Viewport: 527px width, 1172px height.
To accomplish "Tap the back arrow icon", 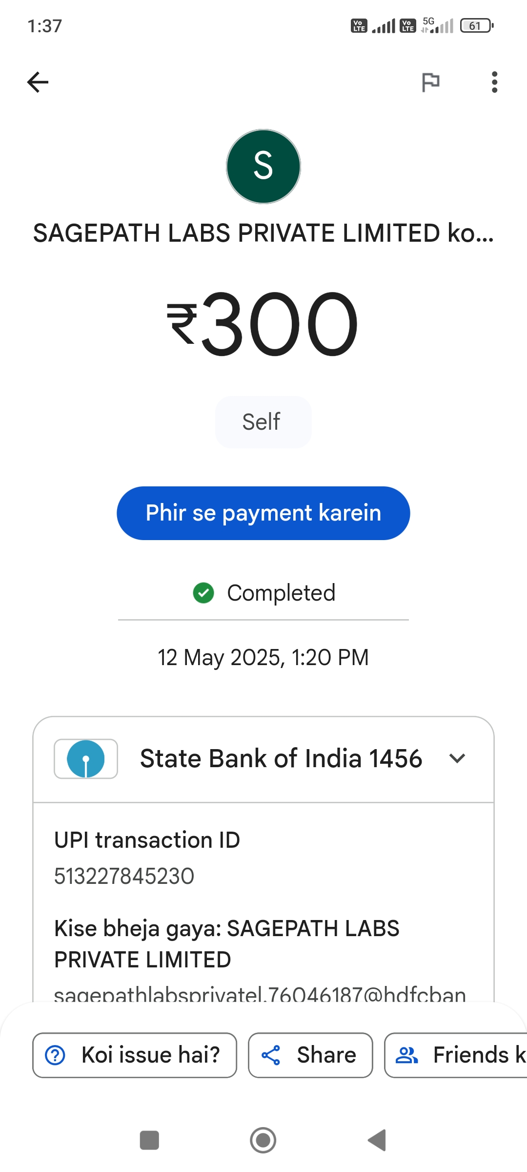I will point(38,82).
